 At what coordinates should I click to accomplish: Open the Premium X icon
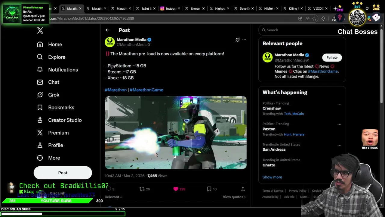click(x=40, y=133)
